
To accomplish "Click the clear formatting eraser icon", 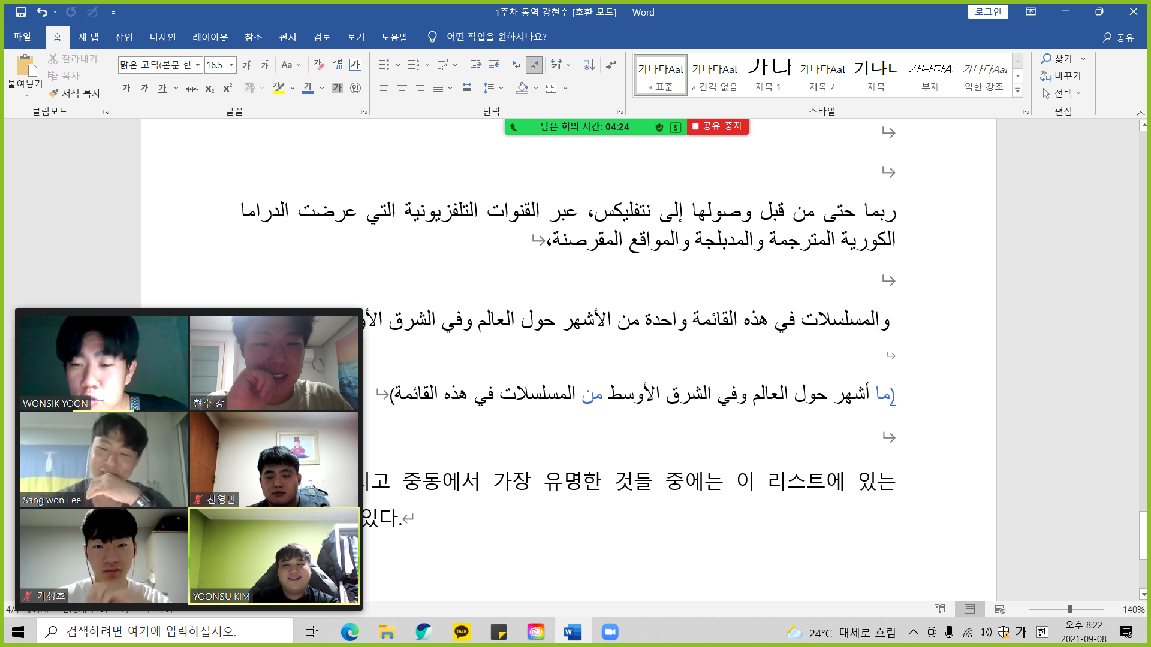I will pos(319,65).
